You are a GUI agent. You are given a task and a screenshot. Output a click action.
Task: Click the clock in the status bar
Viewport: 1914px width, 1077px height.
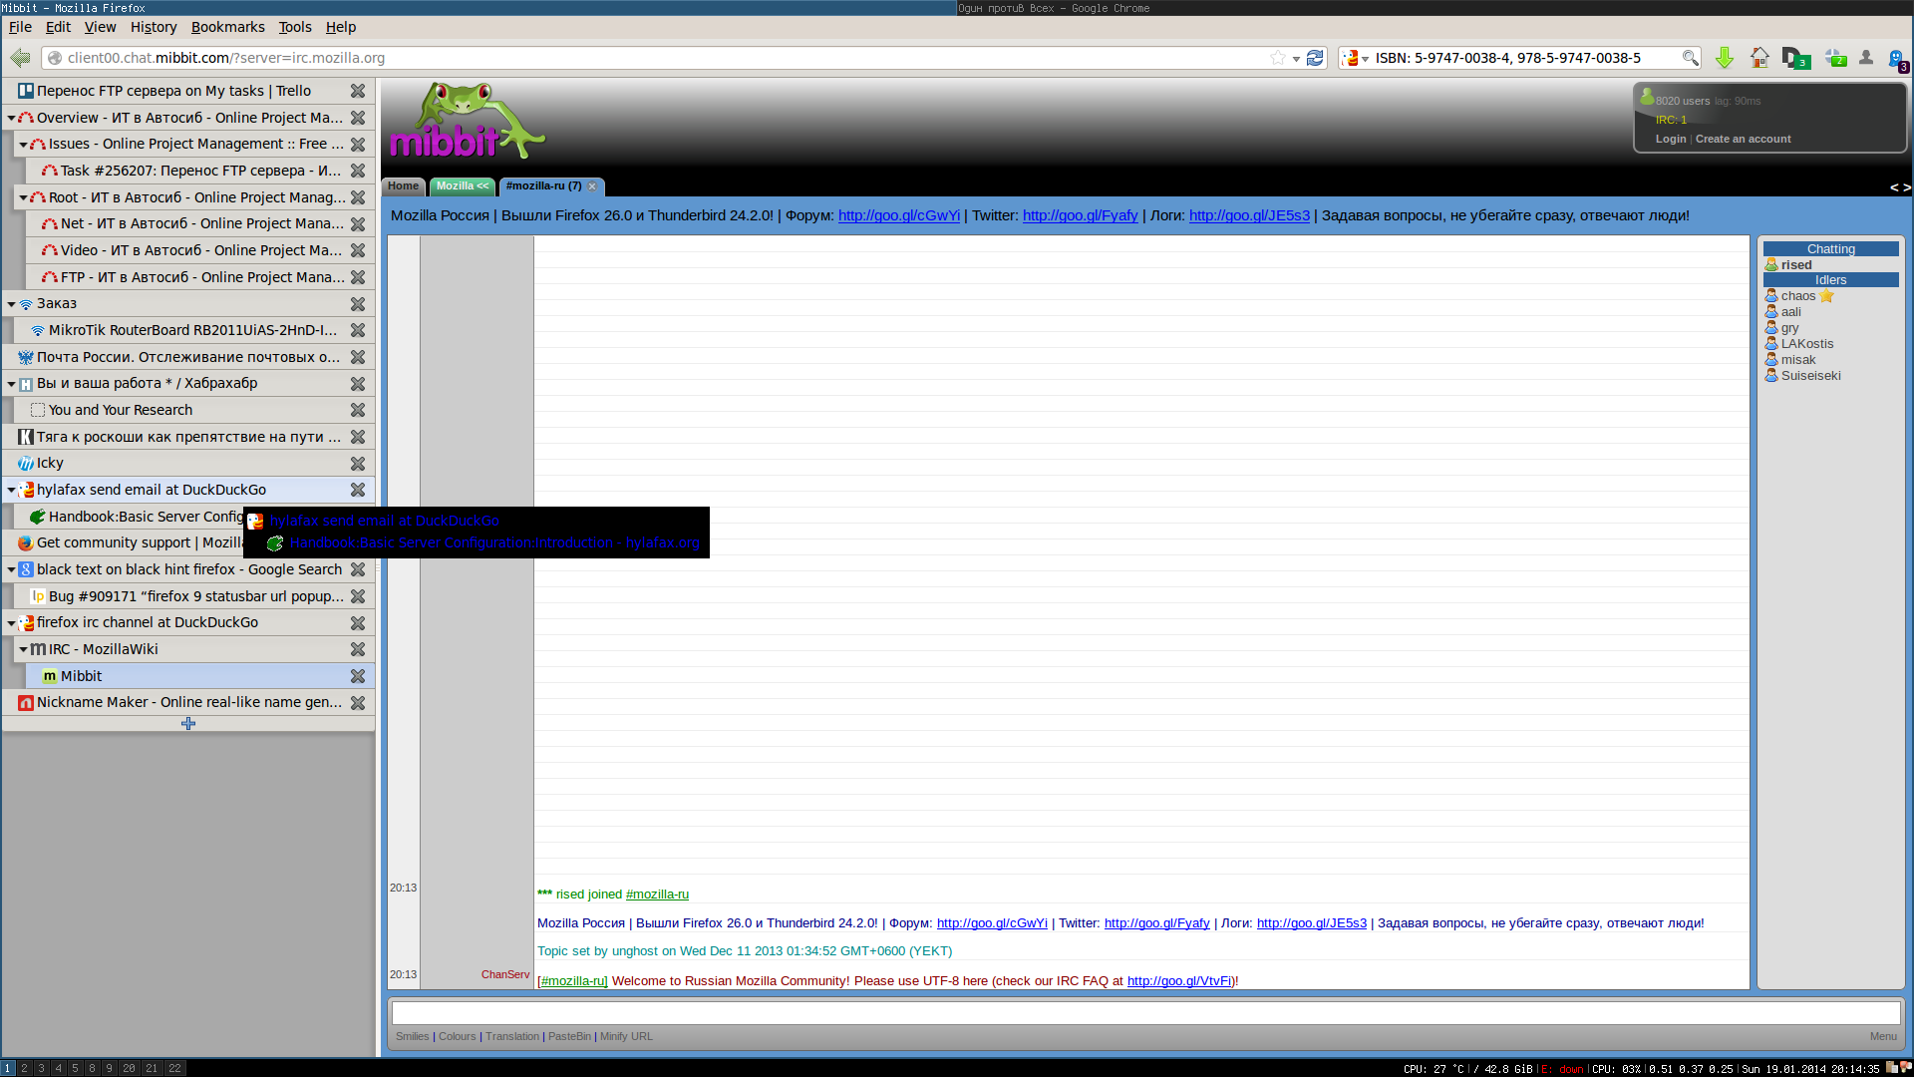point(1810,1069)
